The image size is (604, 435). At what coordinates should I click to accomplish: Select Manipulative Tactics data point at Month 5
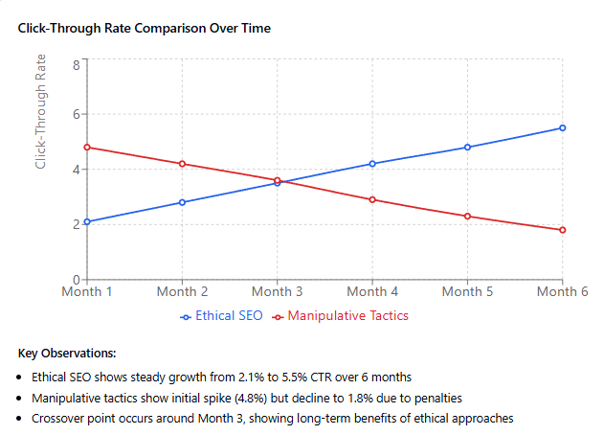tap(467, 217)
